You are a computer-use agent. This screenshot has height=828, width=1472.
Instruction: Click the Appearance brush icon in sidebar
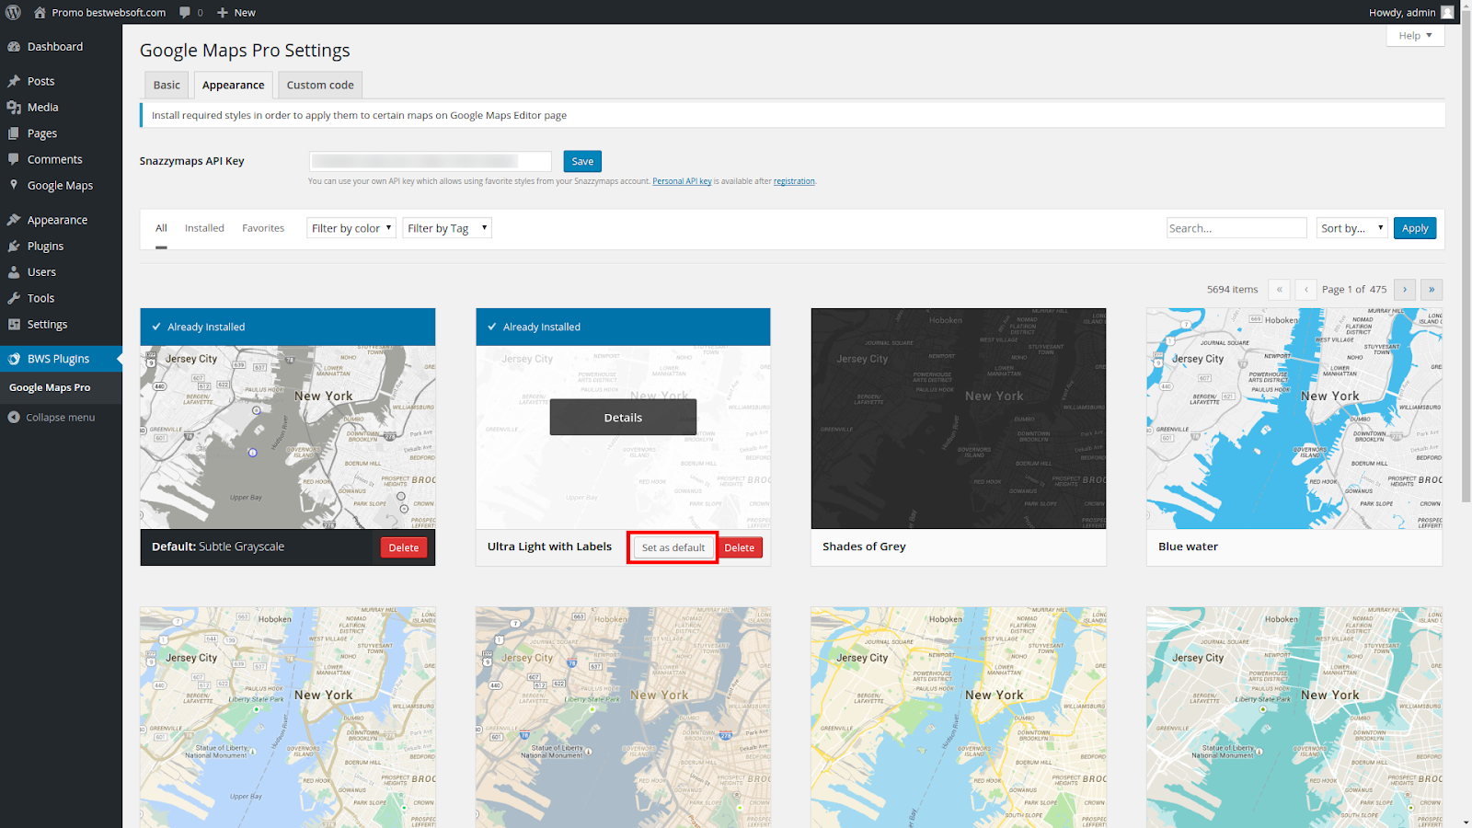[x=14, y=220]
